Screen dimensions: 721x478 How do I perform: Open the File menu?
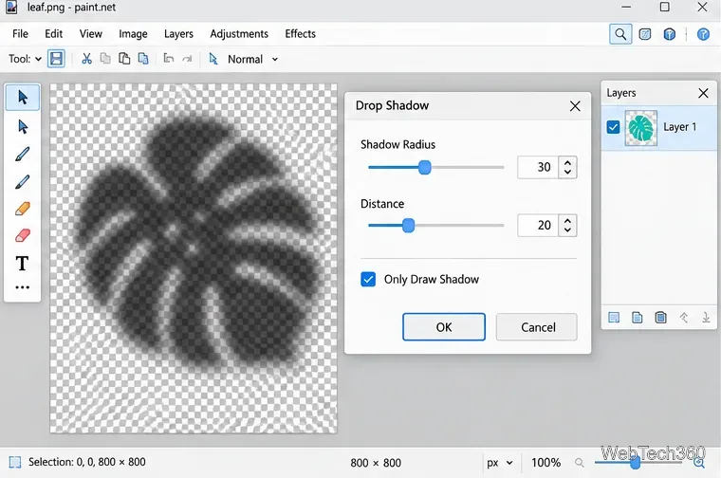pos(20,34)
